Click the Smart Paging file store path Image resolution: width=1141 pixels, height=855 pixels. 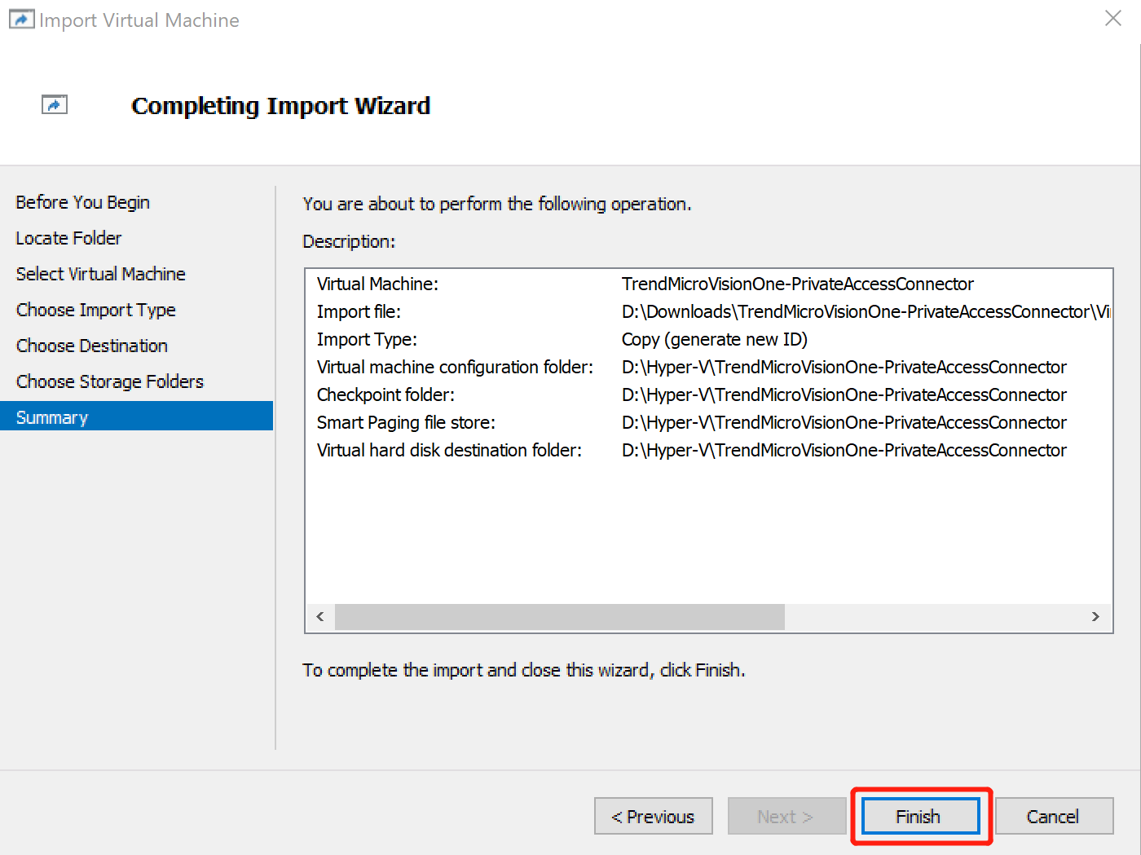[844, 422]
